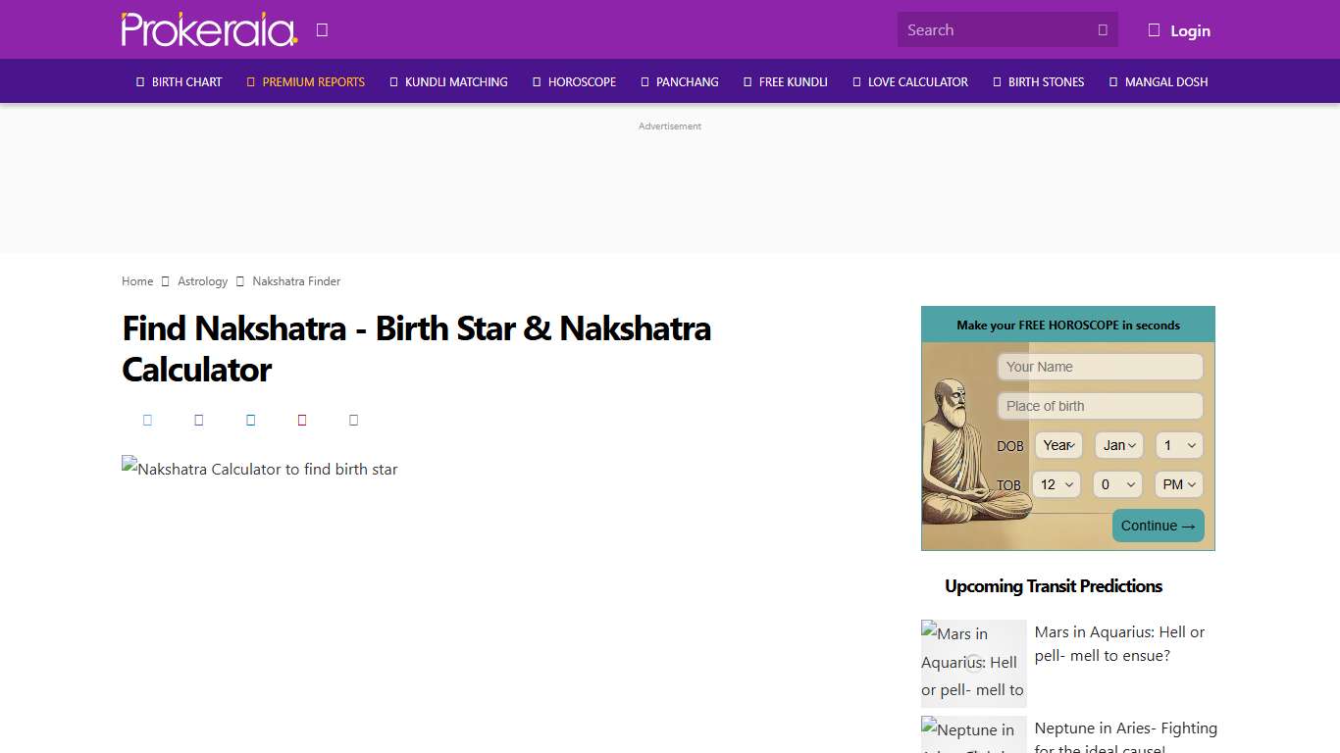Click the email share icon
Image resolution: width=1340 pixels, height=753 pixels.
353,420
